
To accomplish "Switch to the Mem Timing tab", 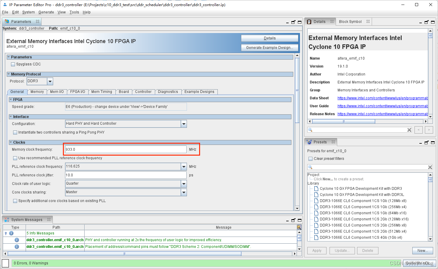I will [x=102, y=92].
